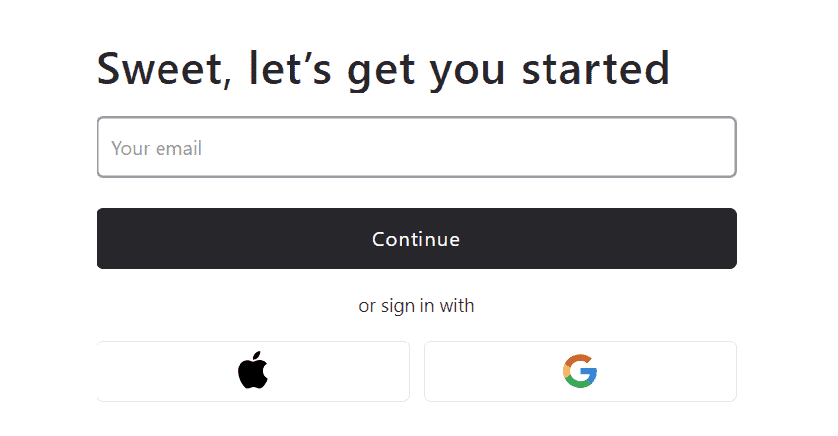
Task: Click the 'Sweet, let's get you started' heading
Action: (x=383, y=70)
